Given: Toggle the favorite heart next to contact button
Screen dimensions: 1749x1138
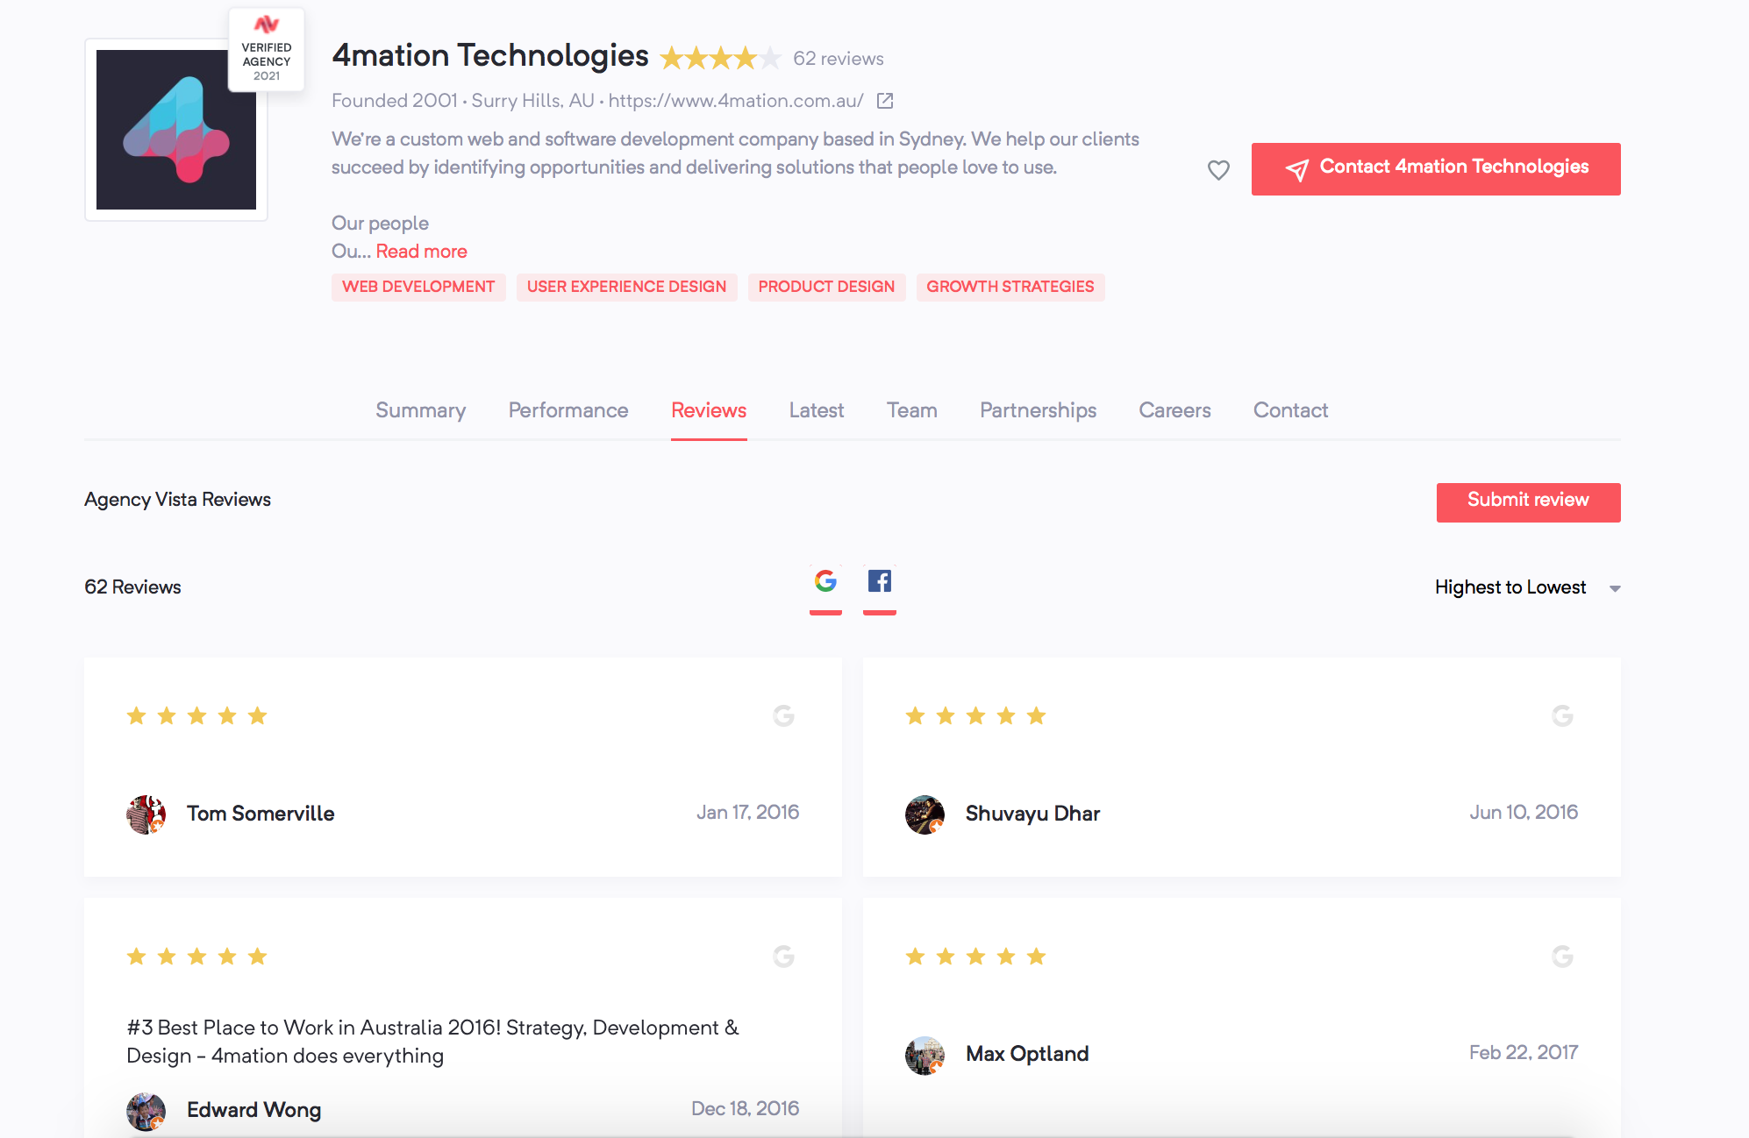Looking at the screenshot, I should click(1218, 170).
